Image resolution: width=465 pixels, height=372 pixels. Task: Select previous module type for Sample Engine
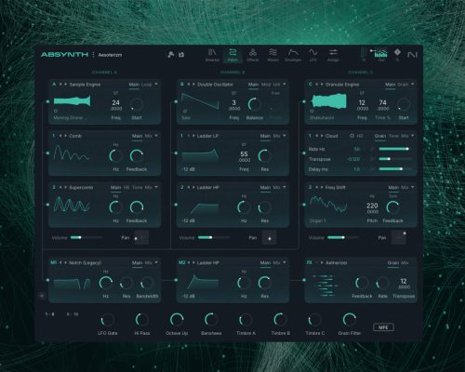pyautogui.click(x=60, y=85)
